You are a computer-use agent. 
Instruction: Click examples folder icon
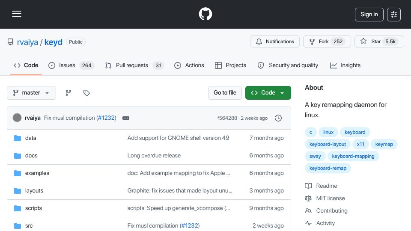(x=18, y=173)
